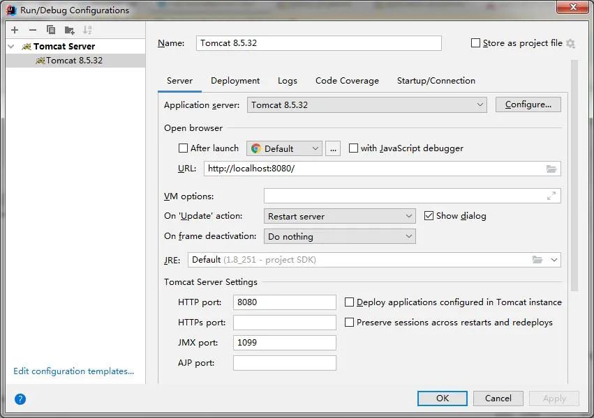This screenshot has width=594, height=418.
Task: Open Edit configuration templates link
Action: [73, 371]
